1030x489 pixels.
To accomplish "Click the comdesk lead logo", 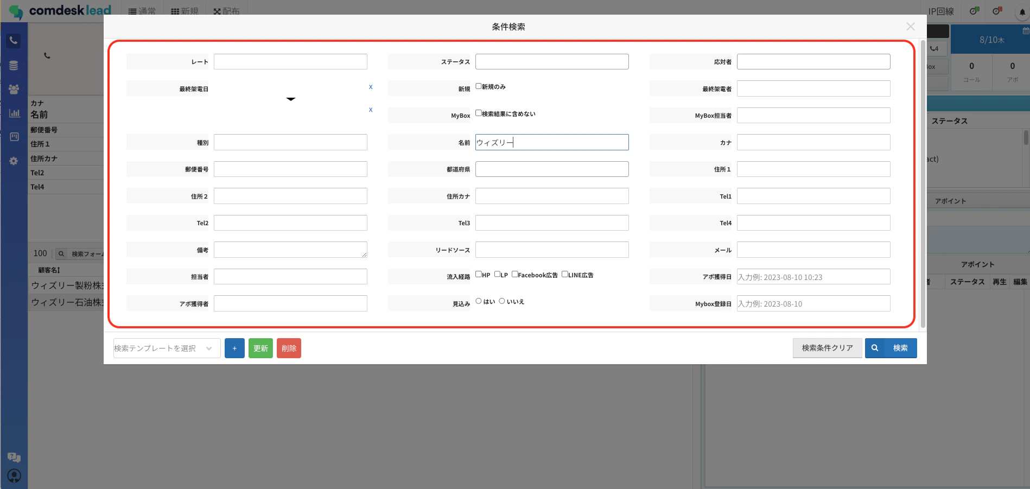I will tap(60, 11).
